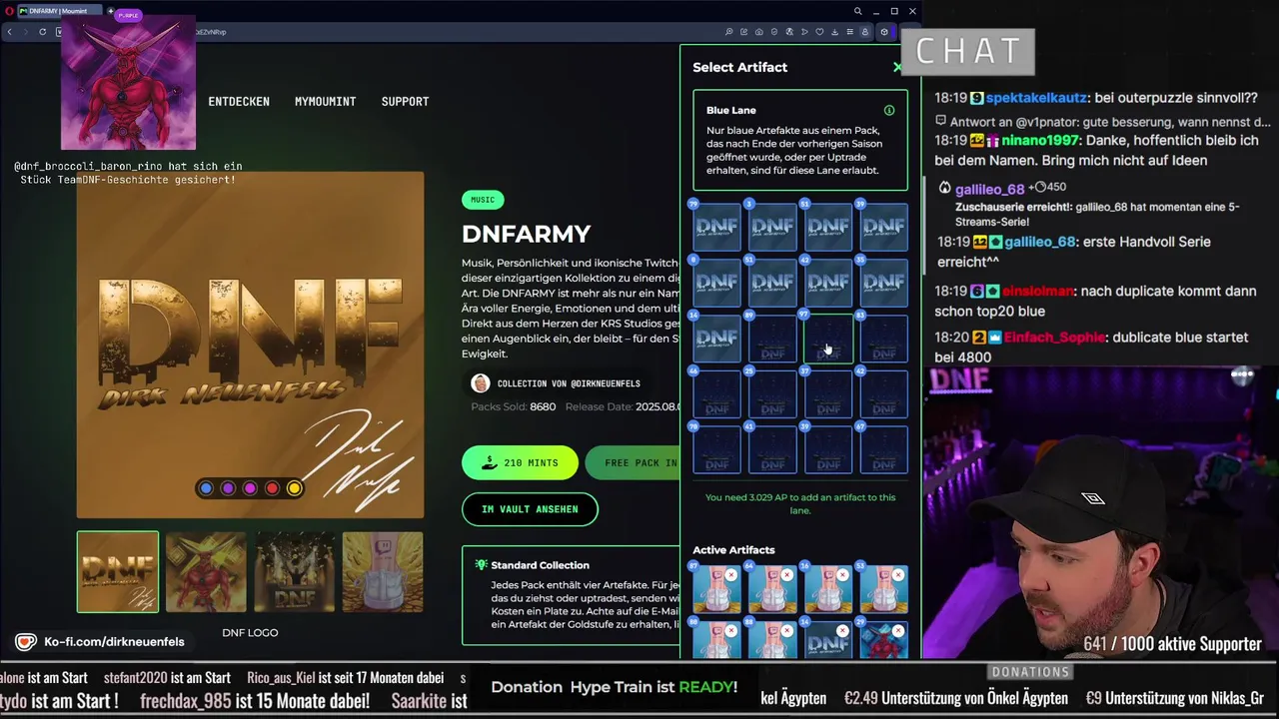1279x719 pixels.
Task: Open the tab search magnifier in title bar
Action: [856, 11]
